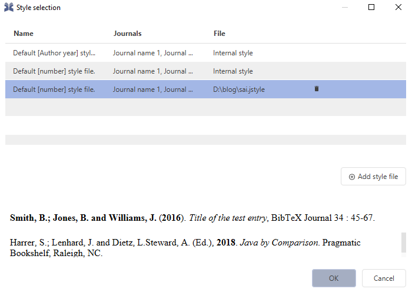Click the Add style file button
This screenshot has width=412, height=292.
373,177
